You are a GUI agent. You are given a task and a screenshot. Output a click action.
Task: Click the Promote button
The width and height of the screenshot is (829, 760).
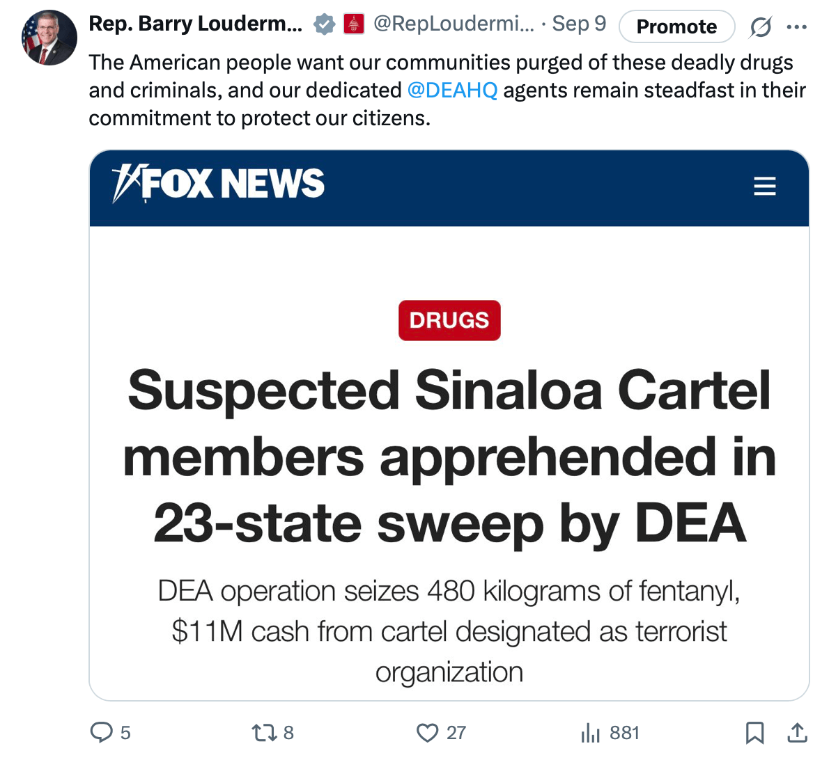tap(676, 26)
